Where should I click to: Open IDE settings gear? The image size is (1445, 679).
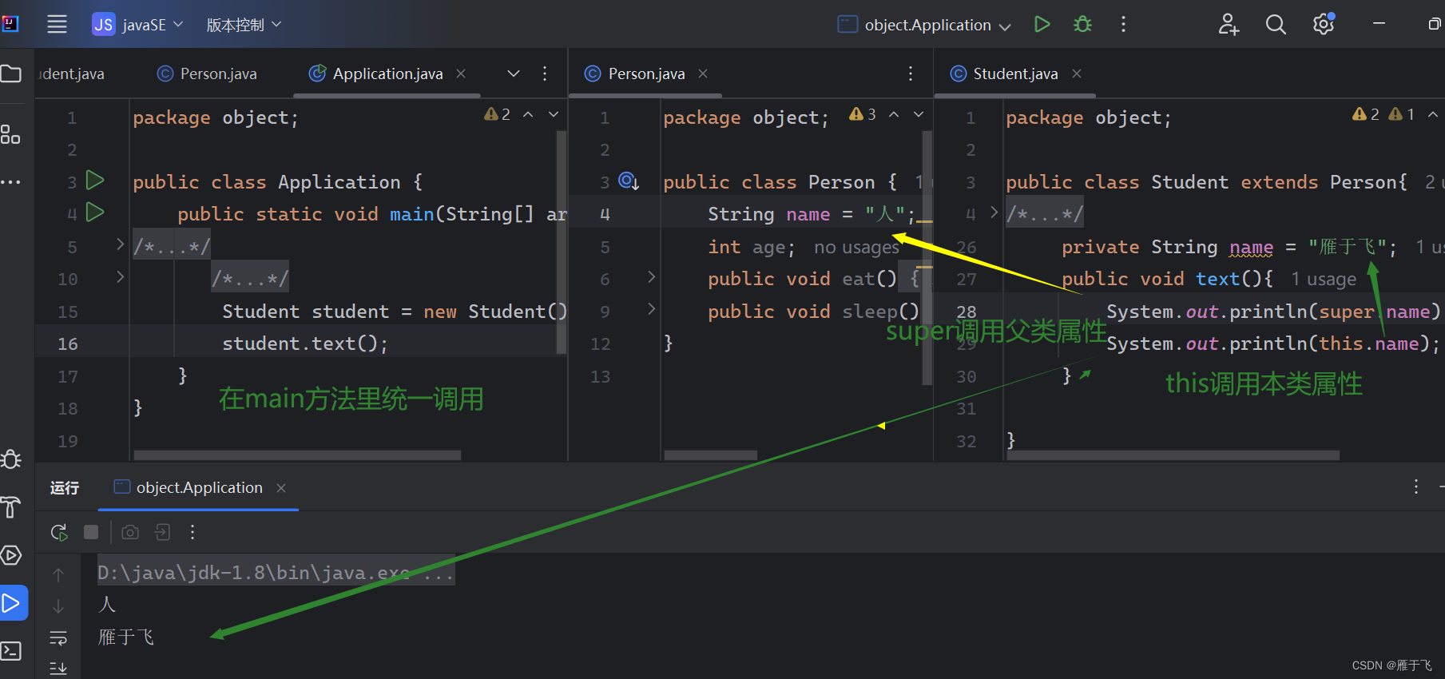click(x=1324, y=25)
